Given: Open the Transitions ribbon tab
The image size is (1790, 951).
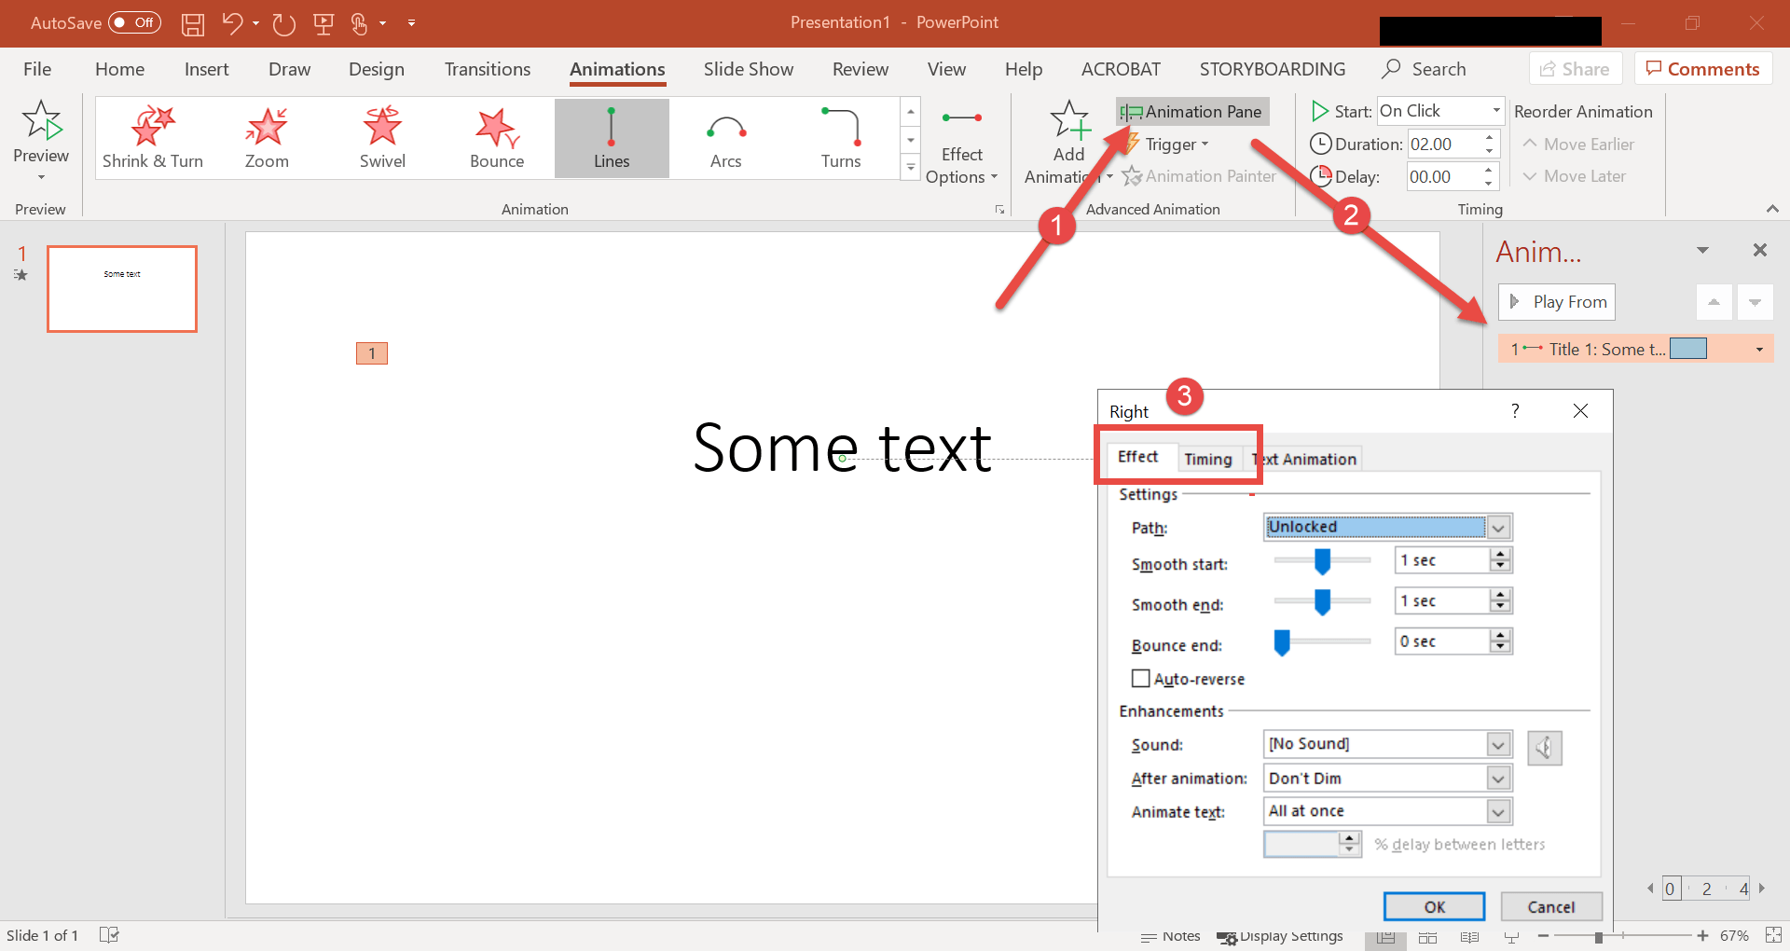Looking at the screenshot, I should [x=487, y=69].
